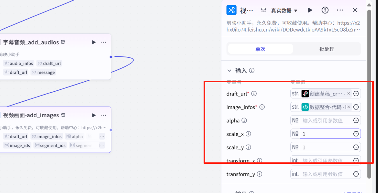Viewport: 378px width, 193px height.
Task: Click the audio_infos tag on the 字幕音频_add_audios node
Action: point(19,63)
